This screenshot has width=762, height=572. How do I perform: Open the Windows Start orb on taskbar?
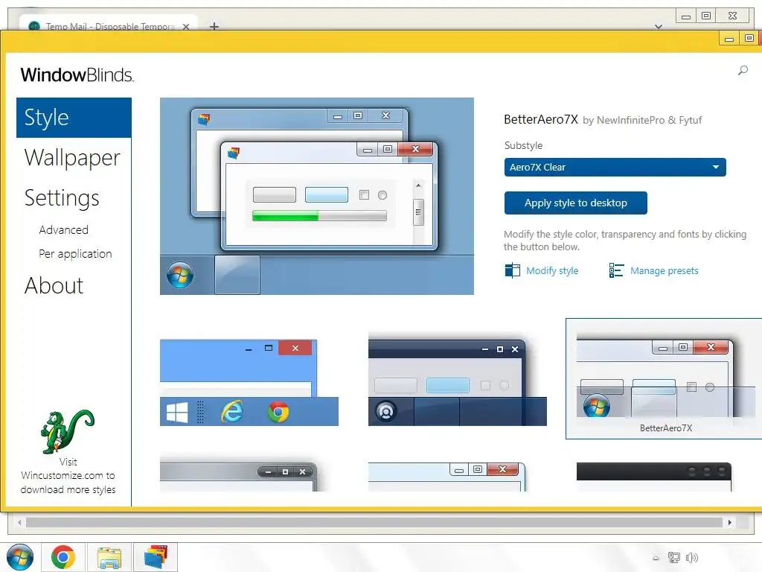click(x=20, y=557)
